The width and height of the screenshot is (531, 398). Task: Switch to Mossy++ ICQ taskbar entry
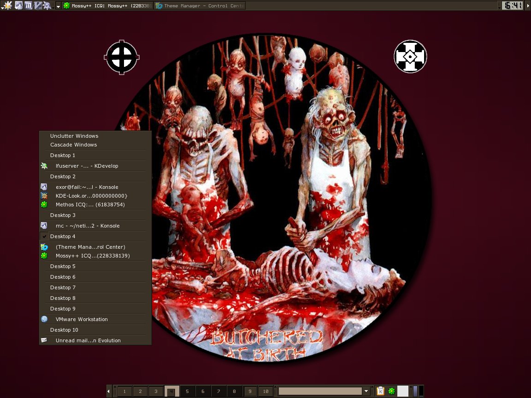point(108,6)
